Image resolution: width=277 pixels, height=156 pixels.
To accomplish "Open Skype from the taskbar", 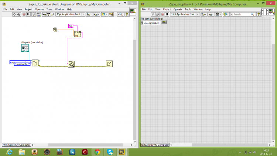I will pos(110,152).
